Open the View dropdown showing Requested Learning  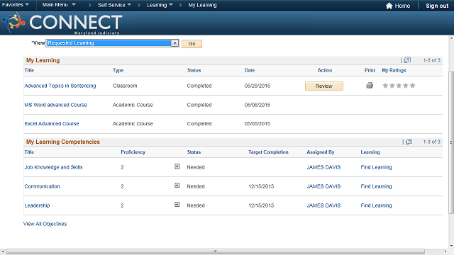pos(112,43)
